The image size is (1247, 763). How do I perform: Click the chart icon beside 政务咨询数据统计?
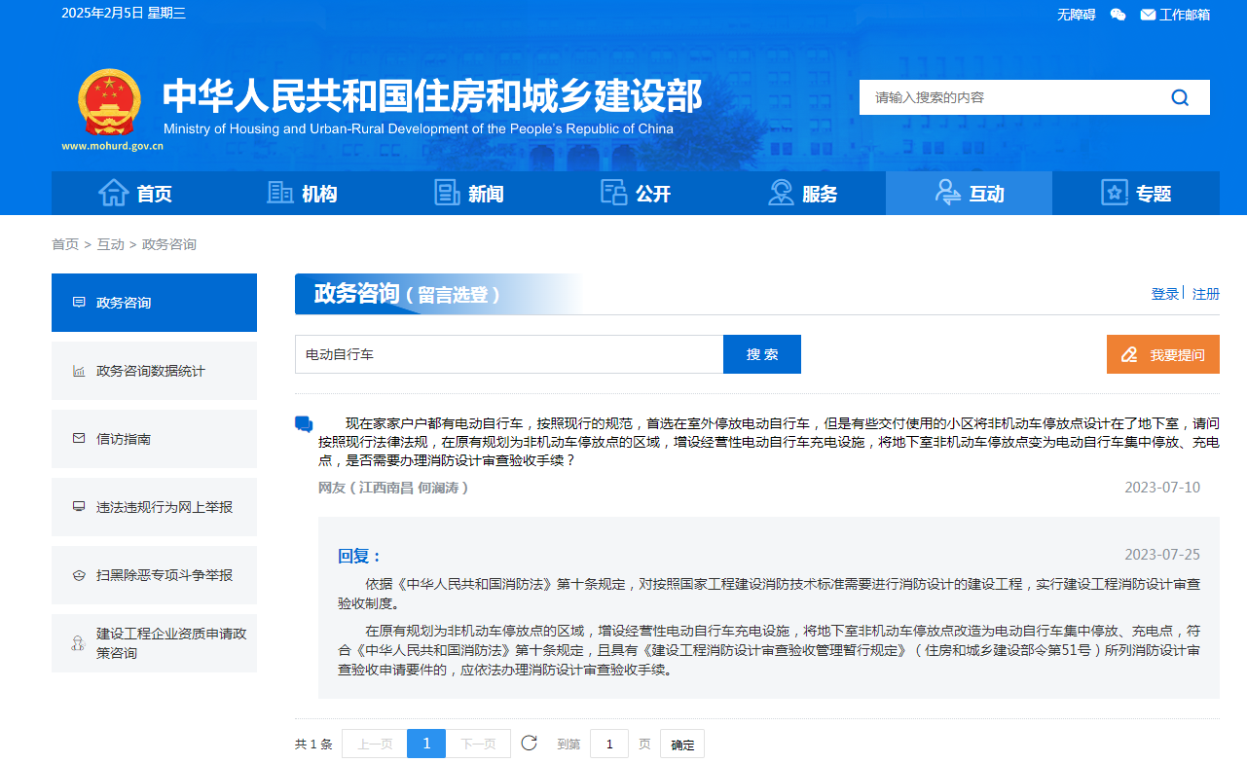coord(79,371)
